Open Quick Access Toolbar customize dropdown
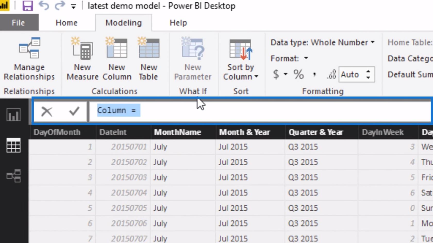Viewport: 433px width, 243px height. coord(73,7)
